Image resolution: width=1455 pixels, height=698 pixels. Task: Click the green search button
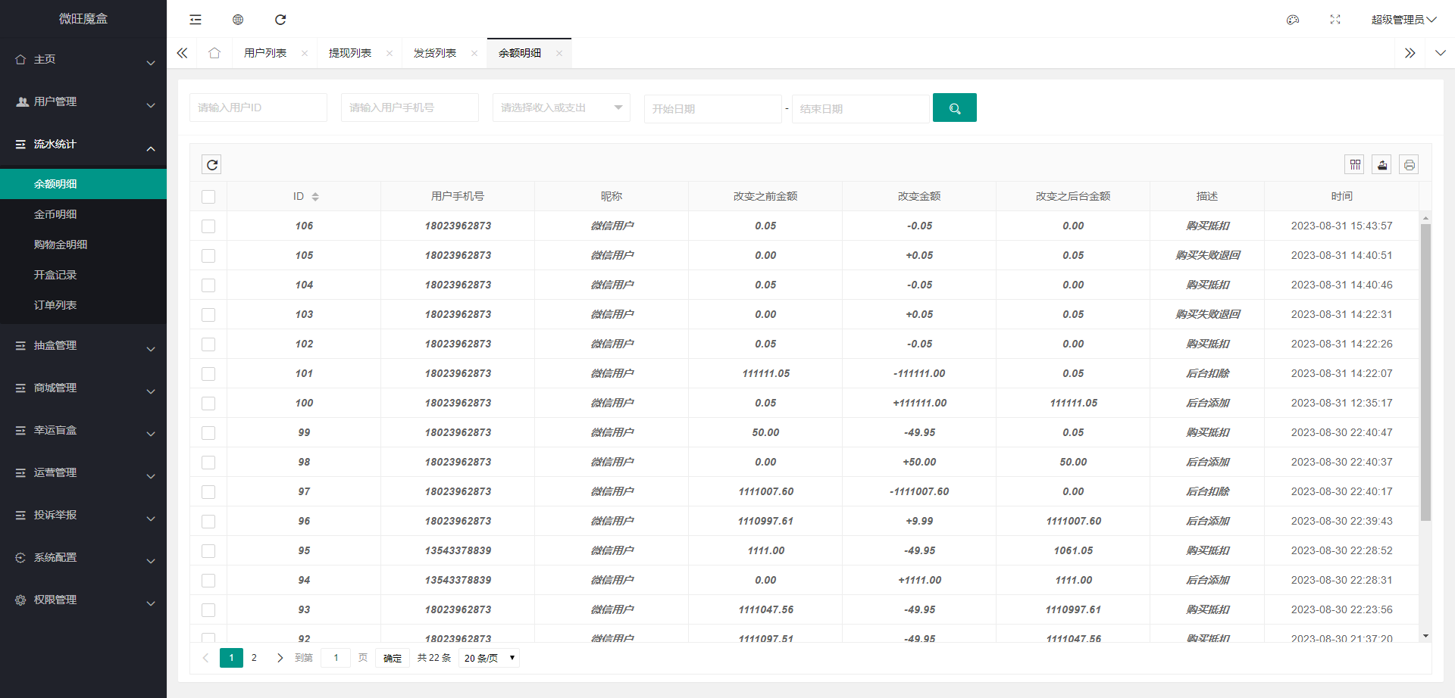coord(955,108)
